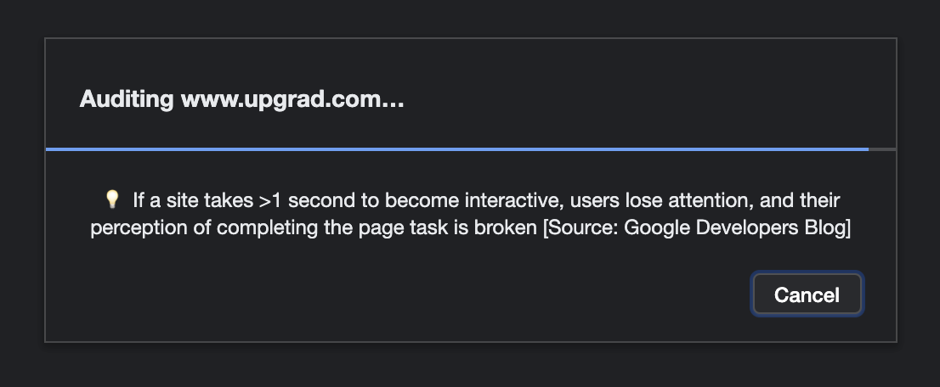Screen dimensions: 940x387
Task: Click the Cancel button
Action: click(807, 294)
